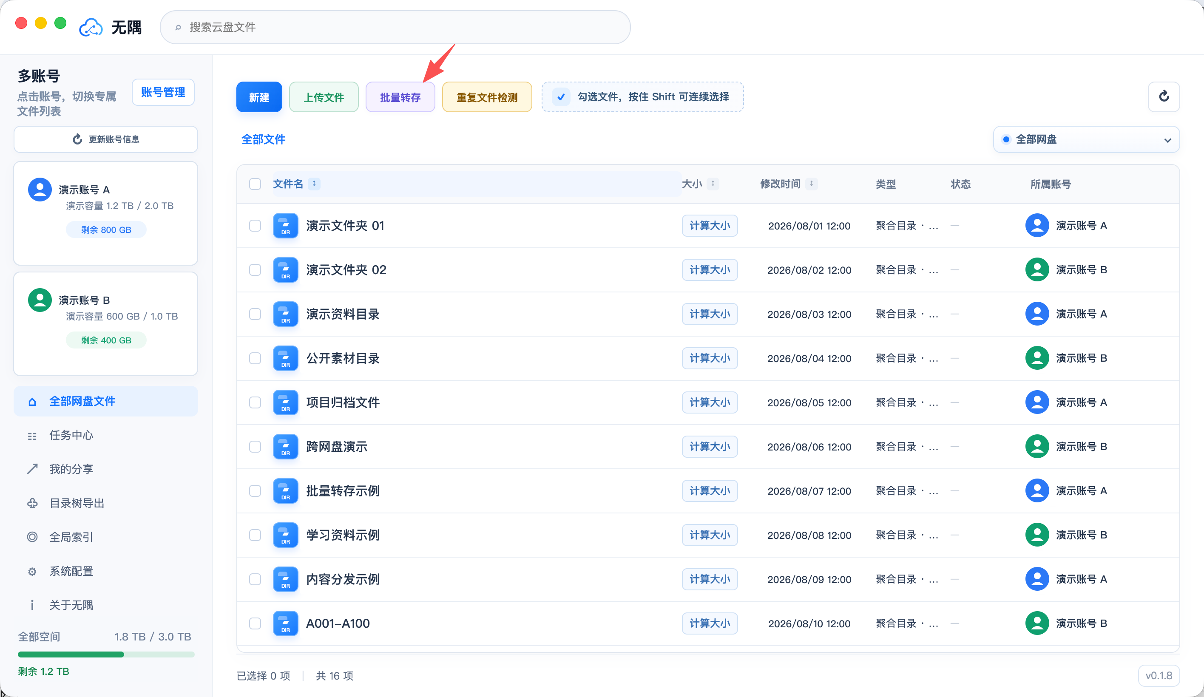The width and height of the screenshot is (1204, 697).
Task: Click the list icon beside 任务中心
Action: (32, 436)
